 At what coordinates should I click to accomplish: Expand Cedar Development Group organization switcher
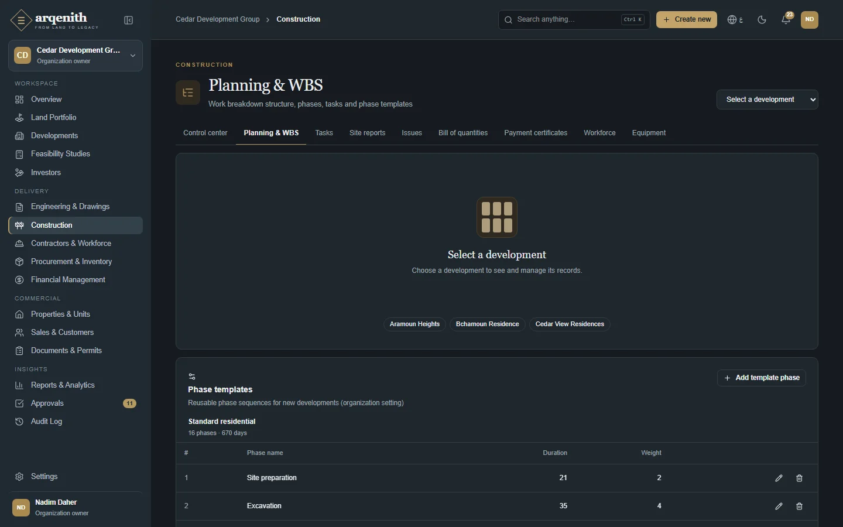click(x=76, y=56)
